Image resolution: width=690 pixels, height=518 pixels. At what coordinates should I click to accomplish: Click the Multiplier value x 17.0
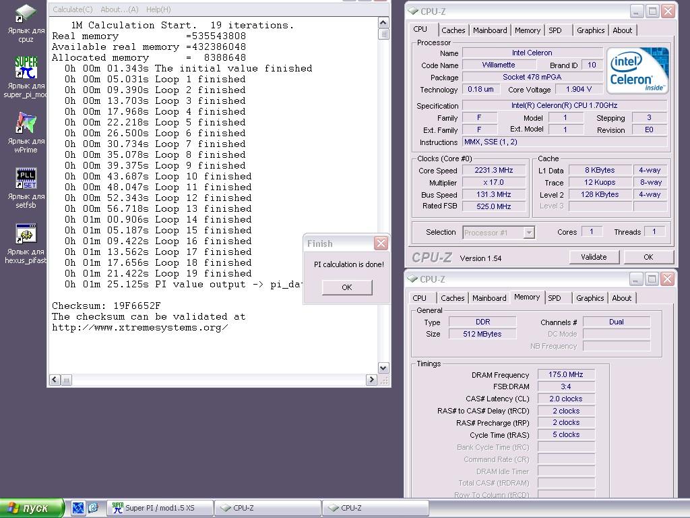point(494,182)
